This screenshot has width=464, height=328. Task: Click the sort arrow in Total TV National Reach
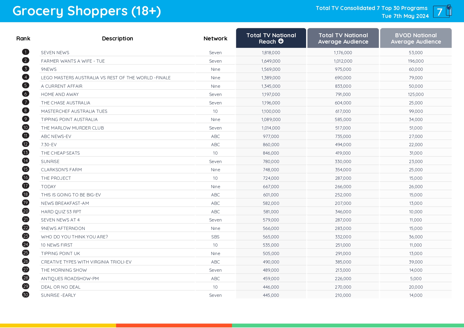tap(281, 41)
